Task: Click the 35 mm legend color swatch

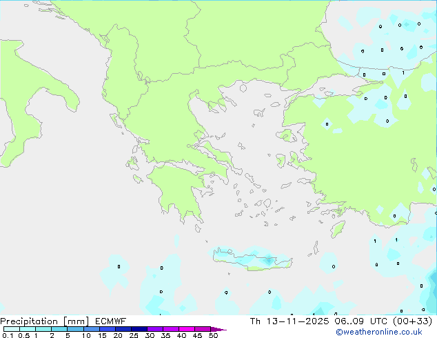Action: (x=171, y=329)
